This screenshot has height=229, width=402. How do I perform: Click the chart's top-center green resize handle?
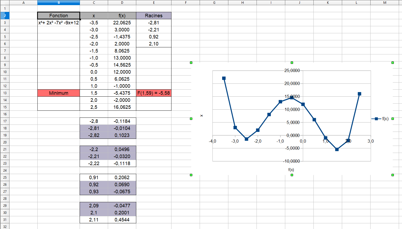[292, 63]
